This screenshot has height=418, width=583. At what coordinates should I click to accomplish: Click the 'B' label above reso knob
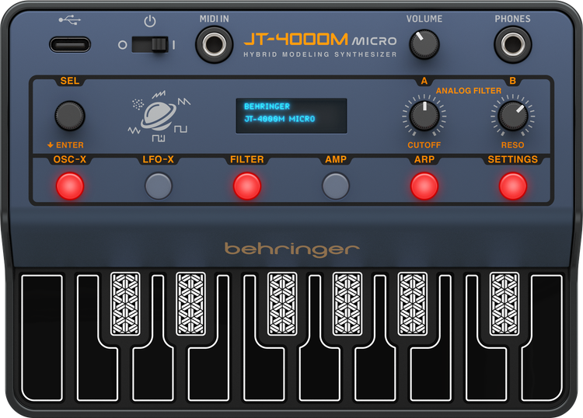click(x=513, y=81)
